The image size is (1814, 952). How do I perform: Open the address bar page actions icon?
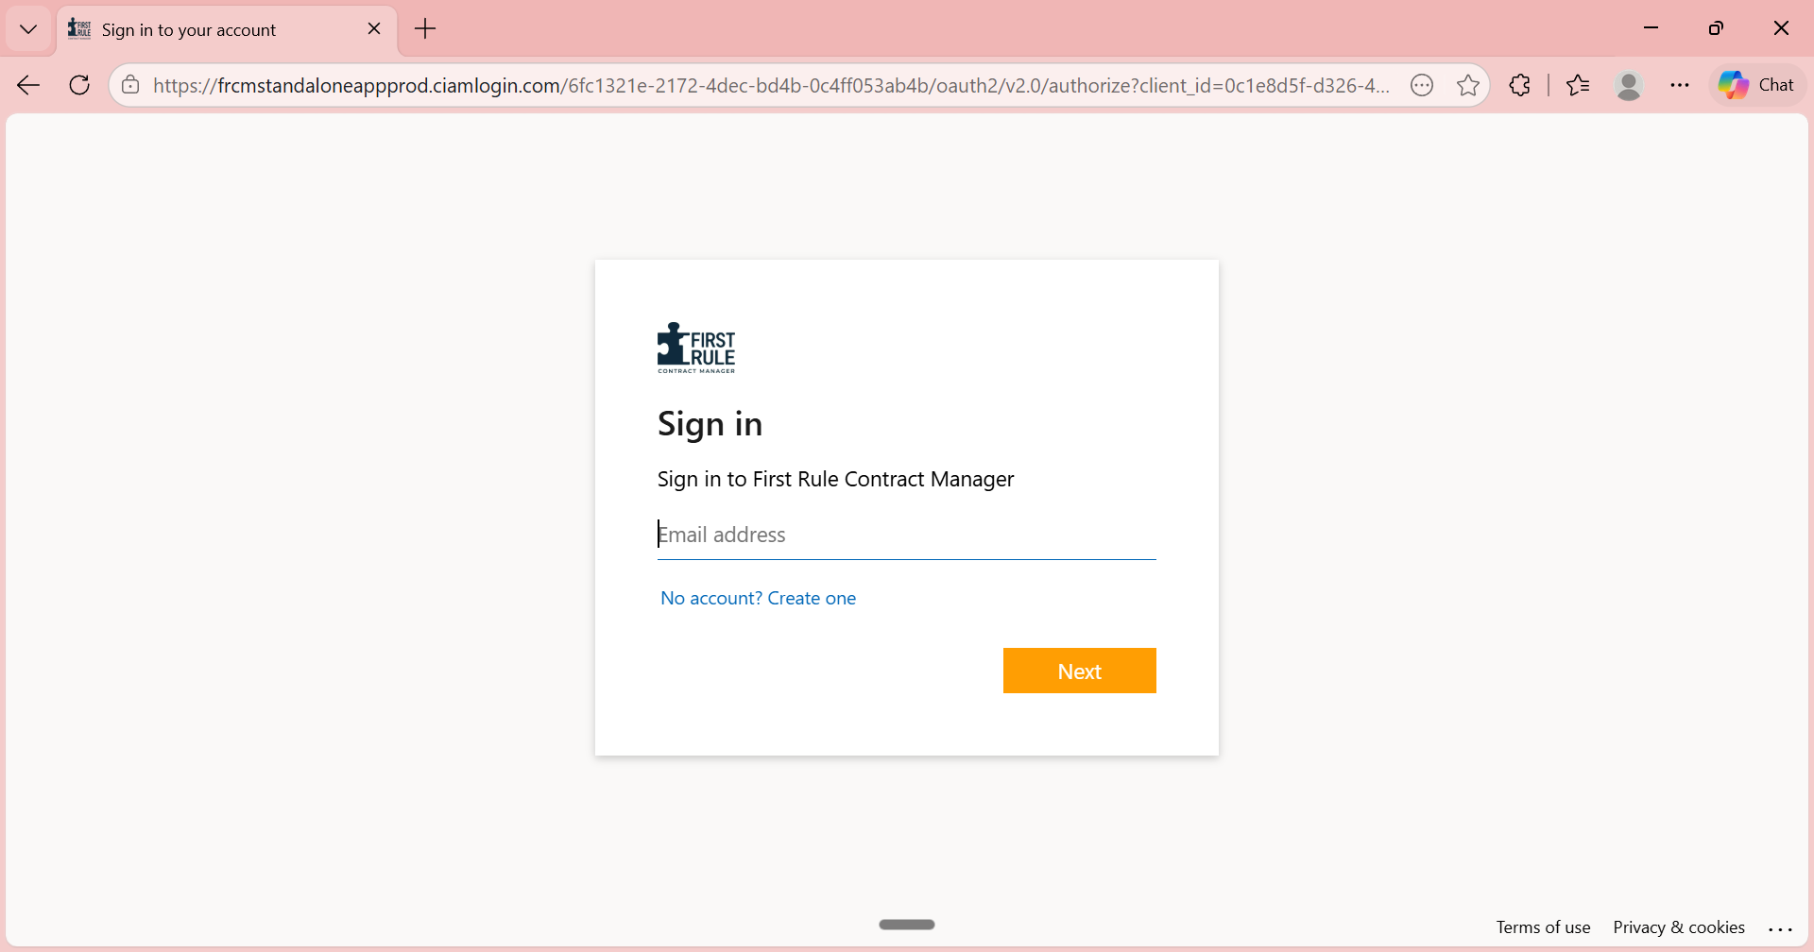(1422, 85)
